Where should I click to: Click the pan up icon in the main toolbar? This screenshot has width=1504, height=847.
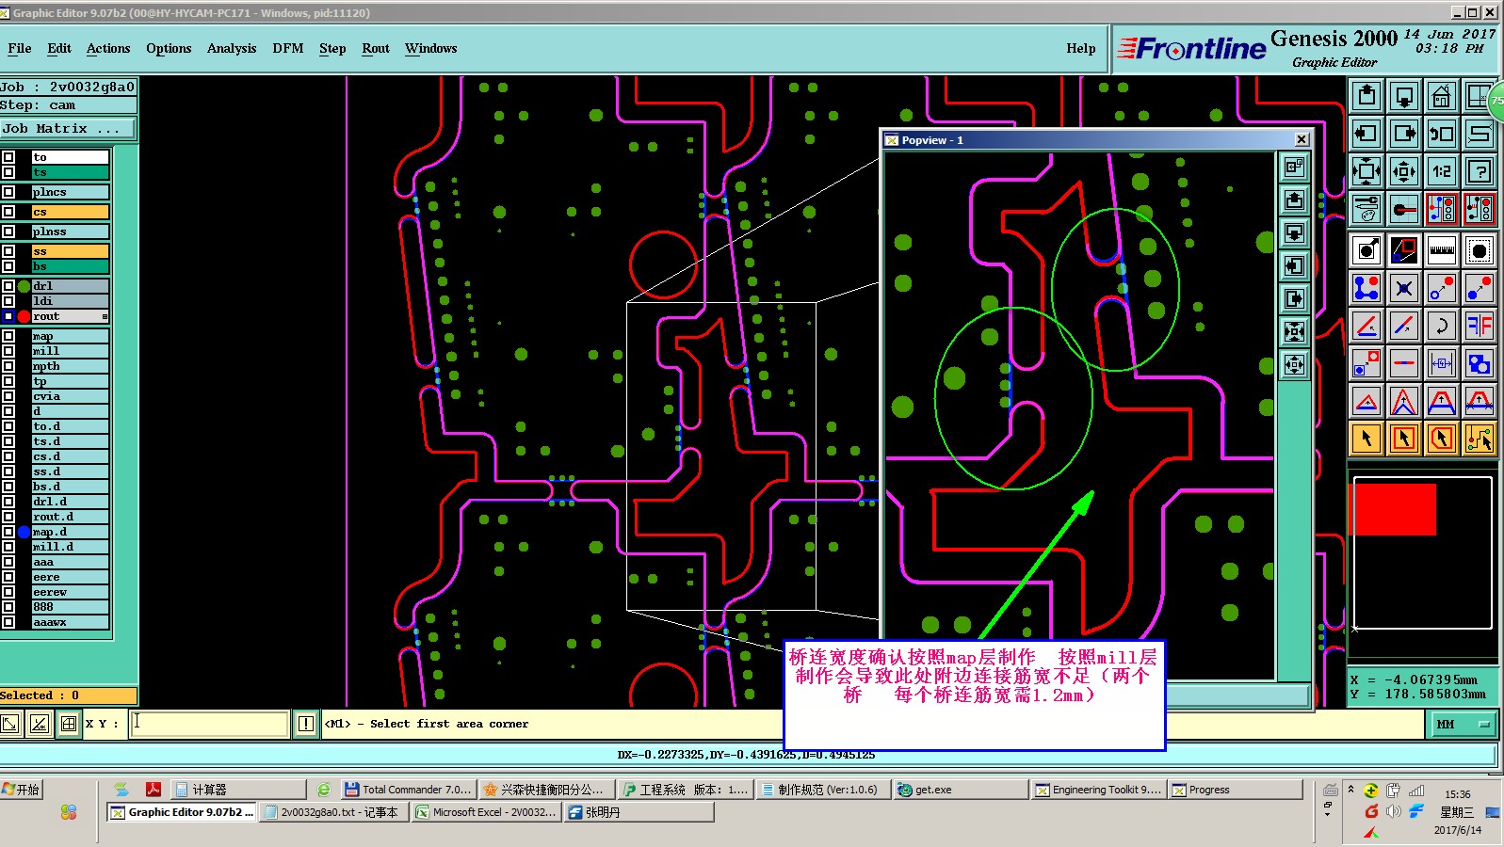[x=1367, y=96]
